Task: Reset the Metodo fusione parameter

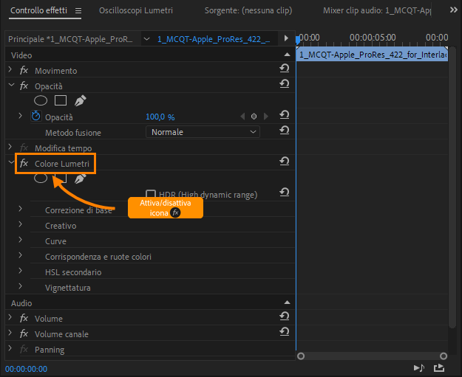Action: tap(285, 131)
